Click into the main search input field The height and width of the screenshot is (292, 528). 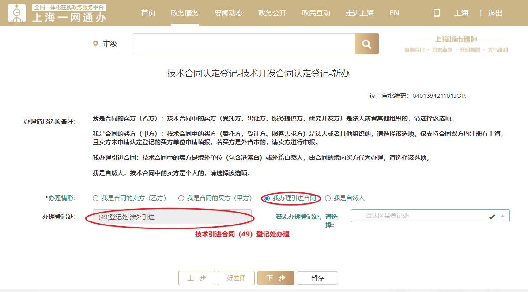pos(244,44)
